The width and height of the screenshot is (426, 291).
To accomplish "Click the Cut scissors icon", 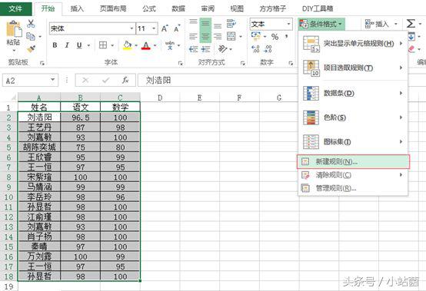I will [x=31, y=24].
